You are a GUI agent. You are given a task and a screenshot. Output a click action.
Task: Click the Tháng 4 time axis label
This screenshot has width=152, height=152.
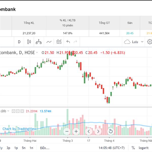point(109,141)
